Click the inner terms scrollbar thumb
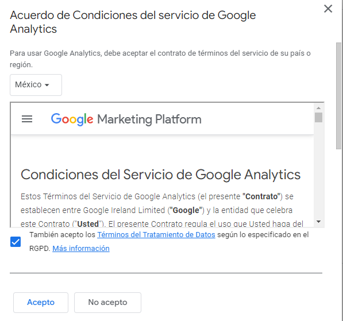This screenshot has width=343, height=321. (318, 117)
